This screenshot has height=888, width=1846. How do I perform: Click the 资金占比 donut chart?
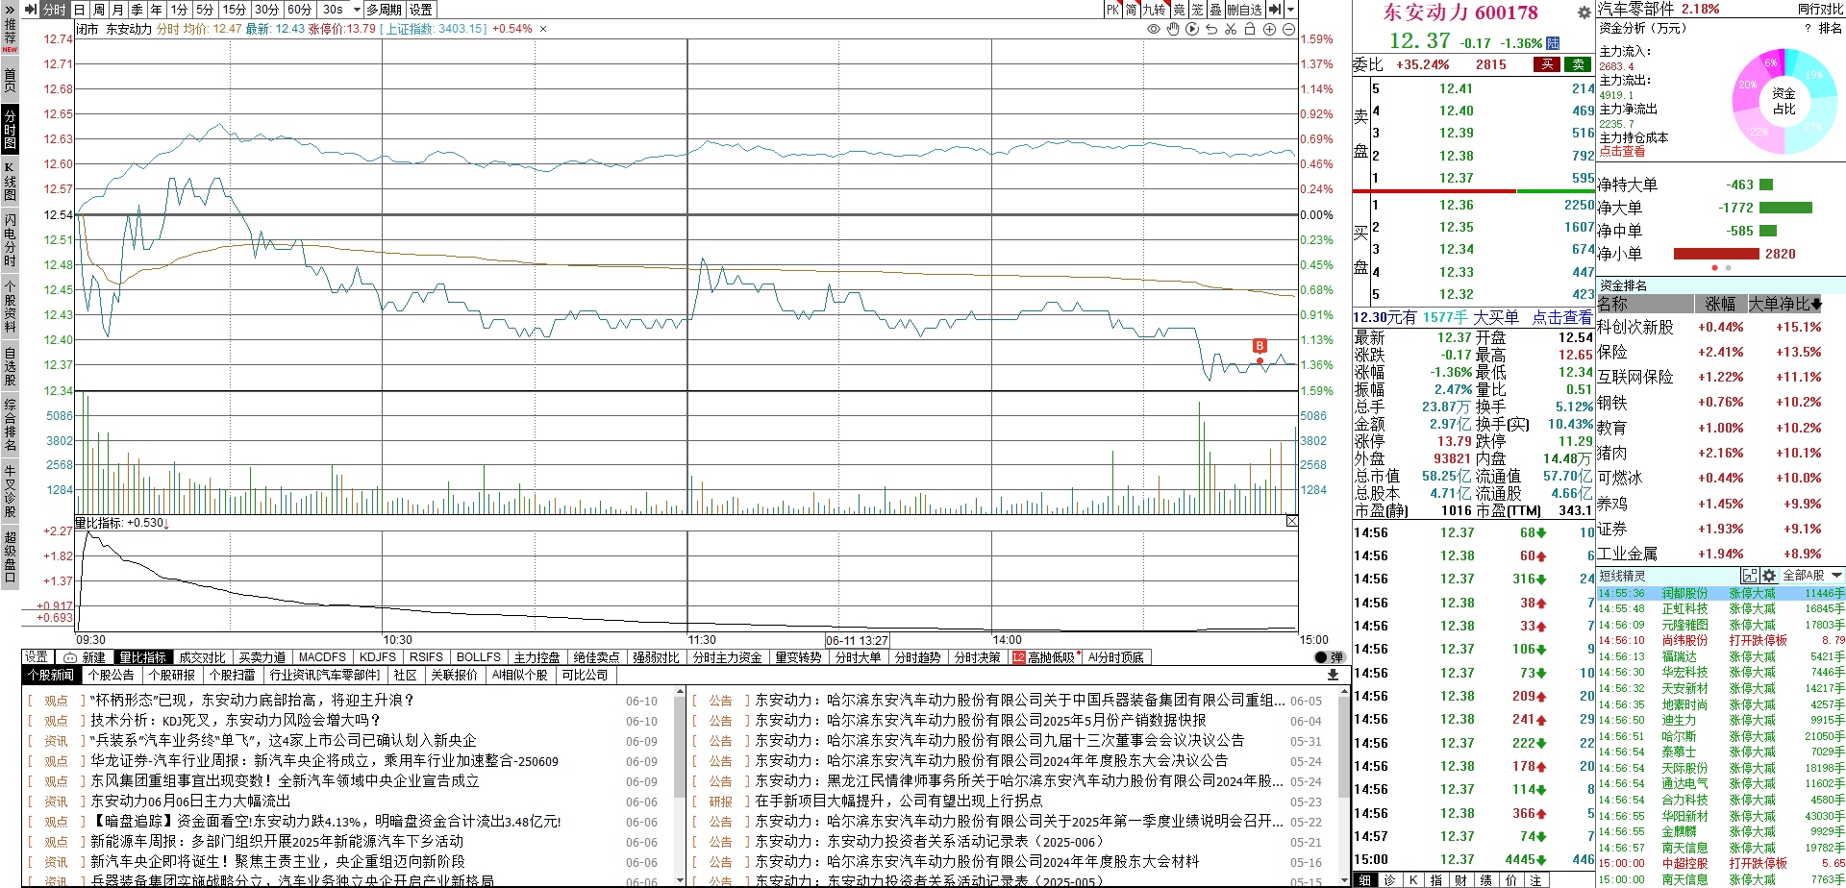click(x=1784, y=101)
